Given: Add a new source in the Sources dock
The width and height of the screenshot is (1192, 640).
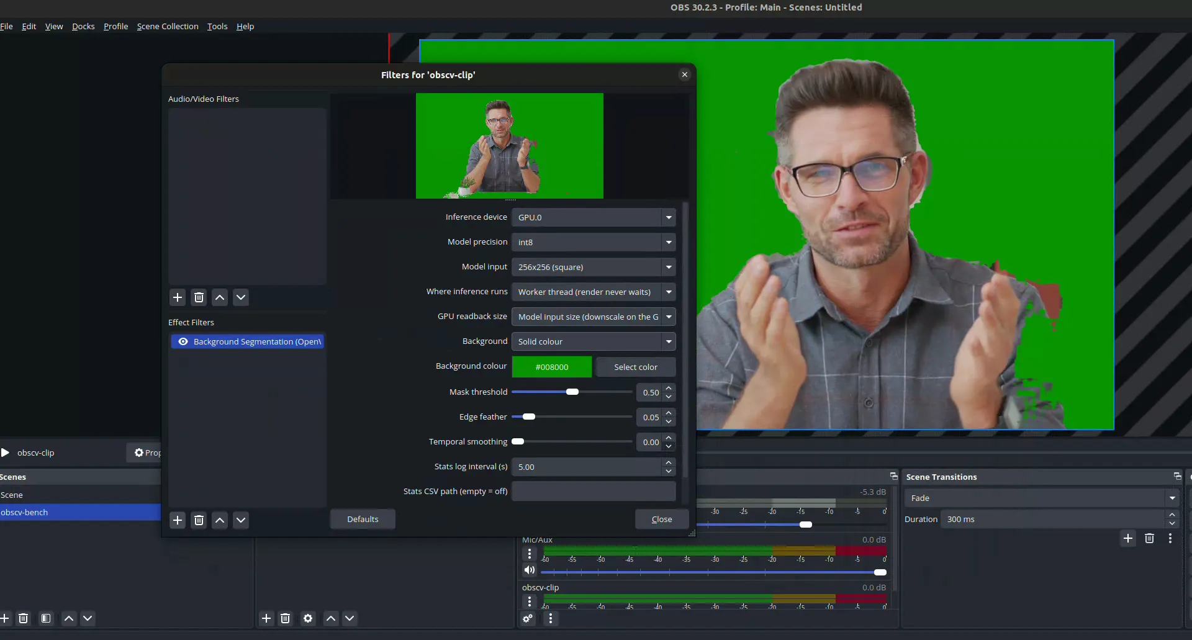Looking at the screenshot, I should pos(266,618).
